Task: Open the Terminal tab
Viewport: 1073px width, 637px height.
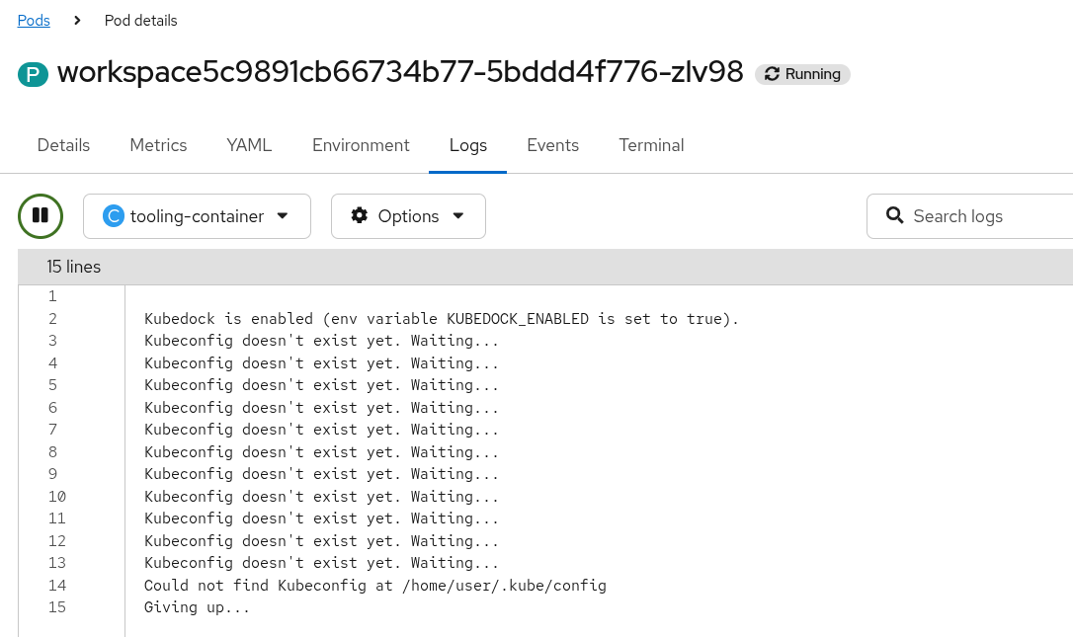Action: coord(651,145)
